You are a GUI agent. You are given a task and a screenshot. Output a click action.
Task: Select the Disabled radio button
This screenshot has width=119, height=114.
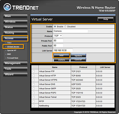[65, 26]
